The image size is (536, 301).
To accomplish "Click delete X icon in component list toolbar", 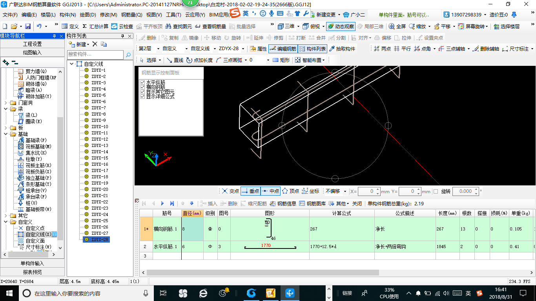I will (x=95, y=44).
